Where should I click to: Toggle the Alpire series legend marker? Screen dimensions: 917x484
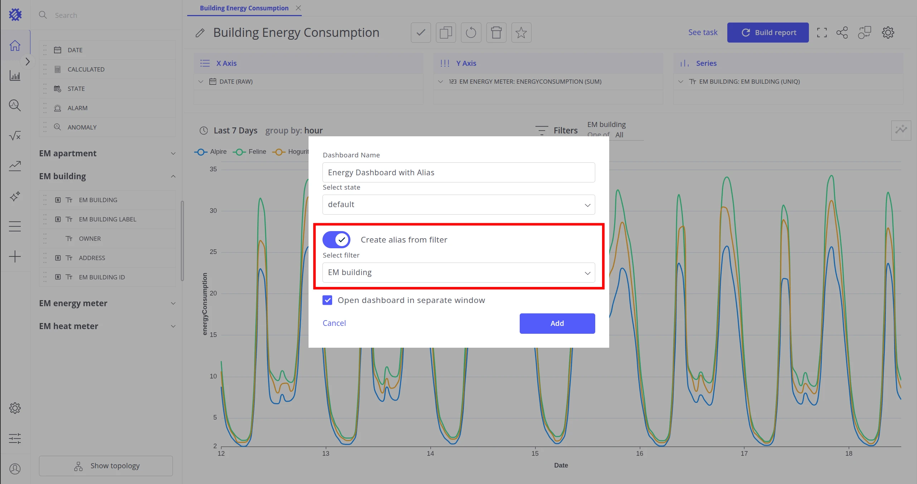coord(201,152)
